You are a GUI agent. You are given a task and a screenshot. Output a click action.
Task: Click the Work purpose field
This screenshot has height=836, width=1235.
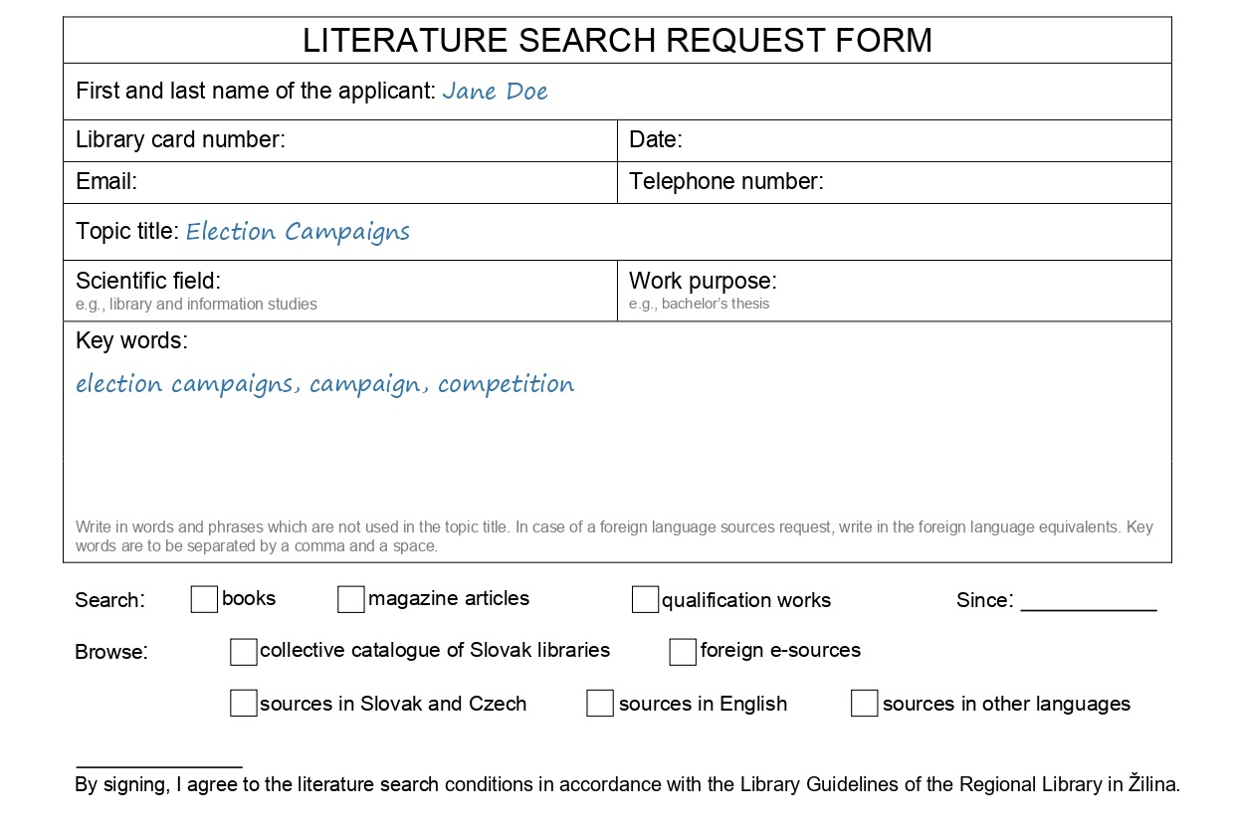click(895, 291)
